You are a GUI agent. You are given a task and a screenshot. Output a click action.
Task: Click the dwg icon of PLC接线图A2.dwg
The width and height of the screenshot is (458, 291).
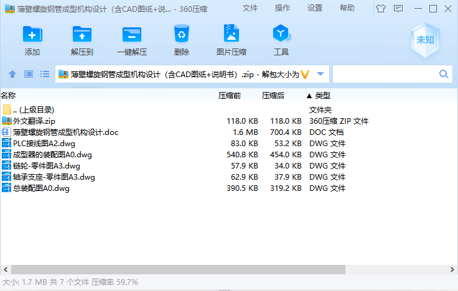(6, 143)
